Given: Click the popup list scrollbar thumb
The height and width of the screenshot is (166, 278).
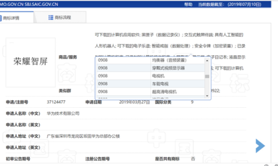Looking at the screenshot, I should (207, 77).
